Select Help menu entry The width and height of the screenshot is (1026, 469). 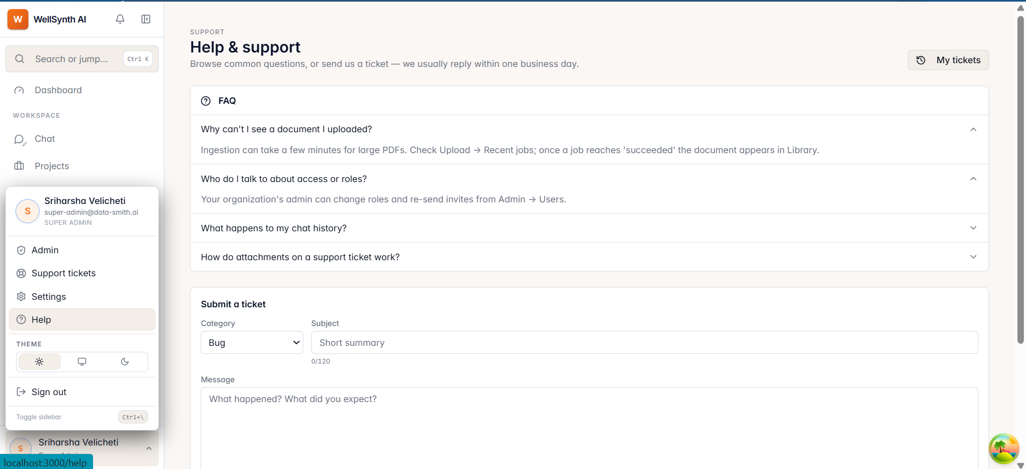click(82, 320)
